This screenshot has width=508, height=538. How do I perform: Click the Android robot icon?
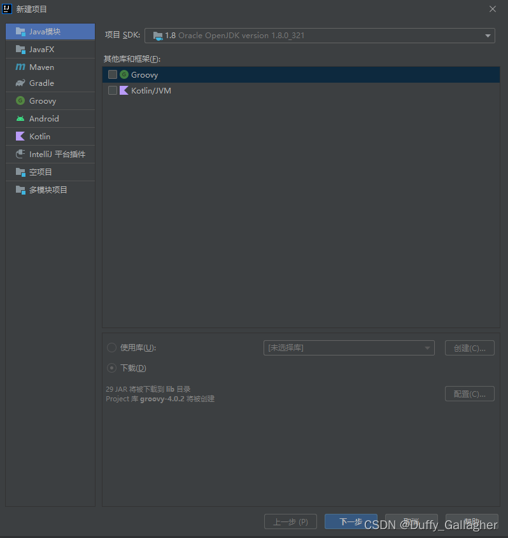click(x=20, y=119)
